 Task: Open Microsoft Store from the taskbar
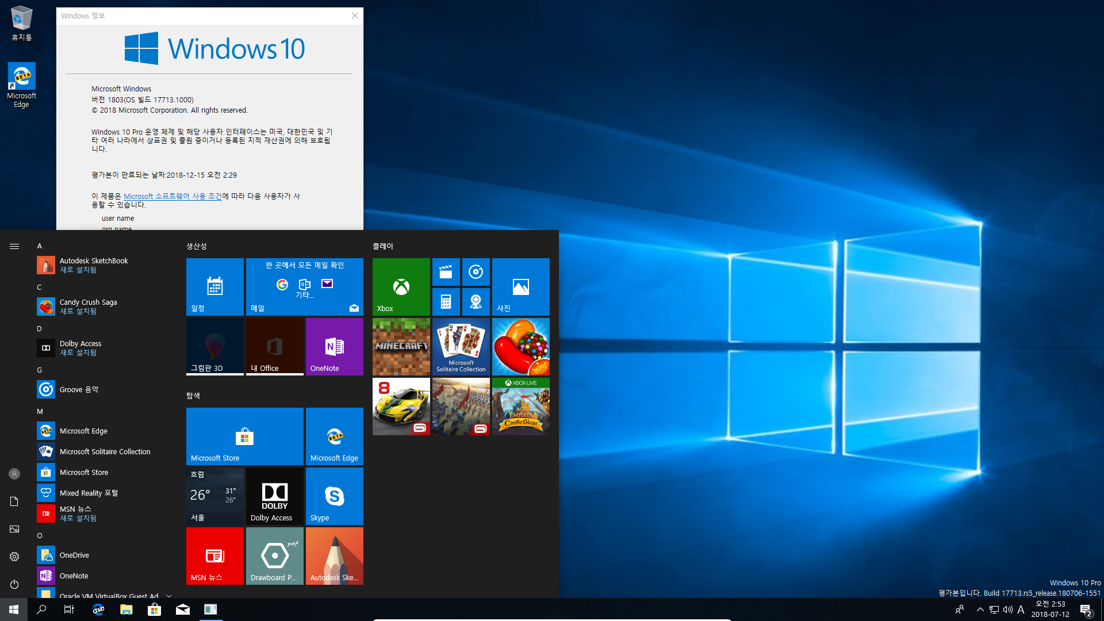point(155,609)
